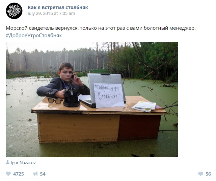The width and height of the screenshot is (216, 181).
Task: Click the handwritten Доброе утро Столбняк sign
Action: tap(108, 95)
